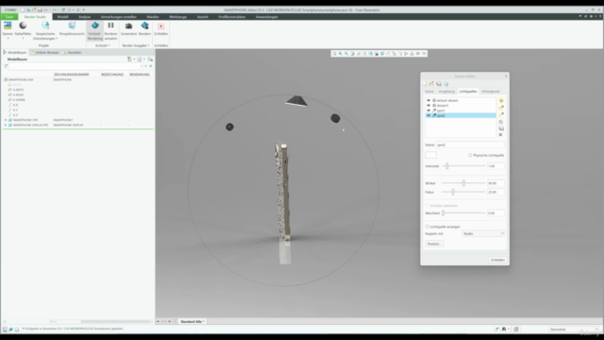Screen dimensions: 604x340
Task: Click the Winkel slider handle
Action: tap(463, 183)
